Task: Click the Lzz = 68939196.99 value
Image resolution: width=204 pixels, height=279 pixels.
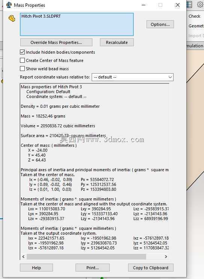Action: click(151, 219)
